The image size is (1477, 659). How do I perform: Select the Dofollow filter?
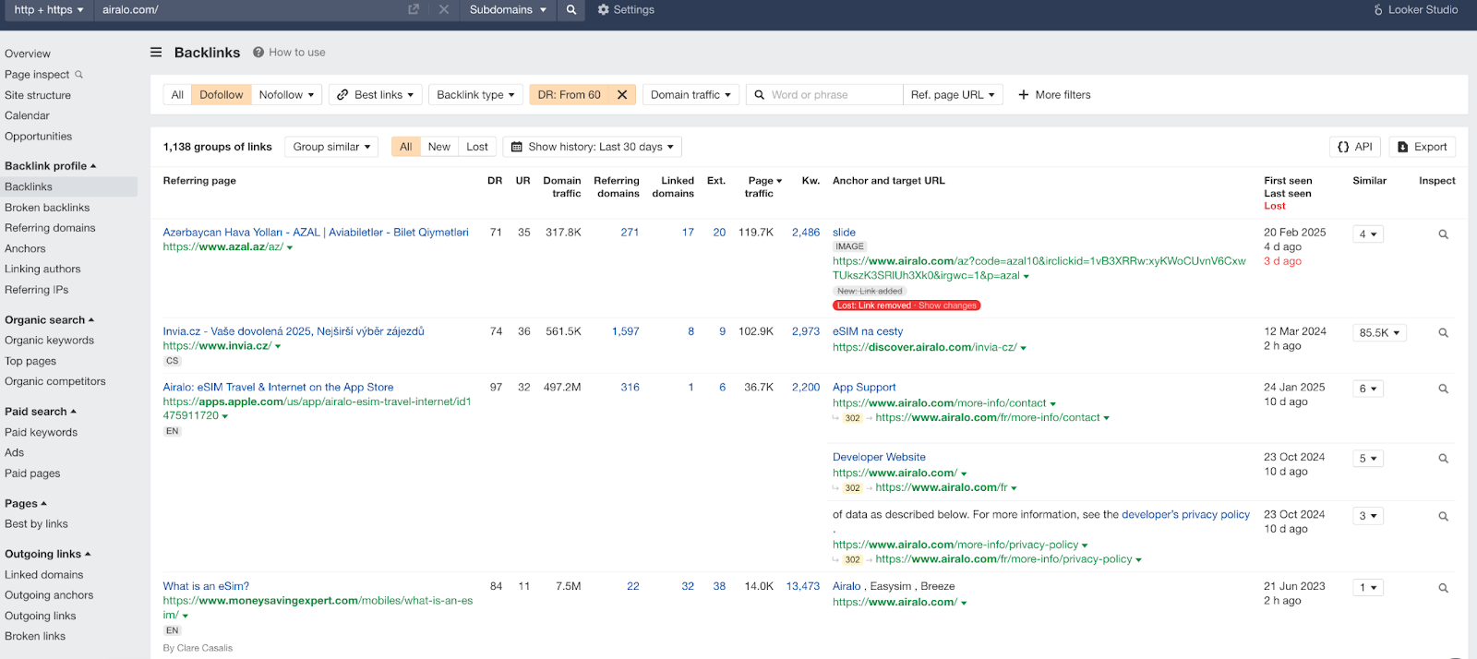[x=222, y=94]
